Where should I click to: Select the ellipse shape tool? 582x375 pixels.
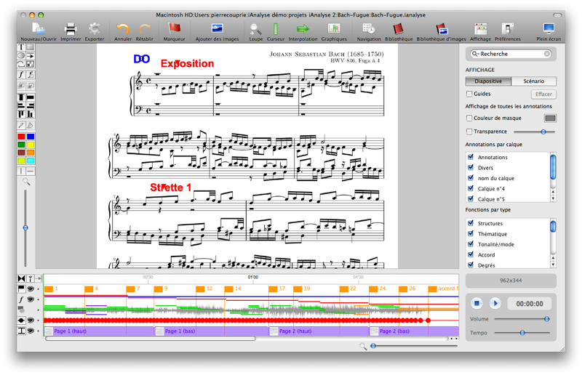tap(21, 56)
